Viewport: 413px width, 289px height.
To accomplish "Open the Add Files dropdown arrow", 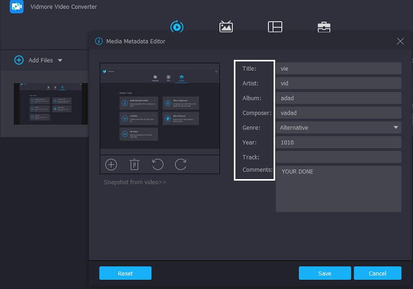I will click(60, 60).
